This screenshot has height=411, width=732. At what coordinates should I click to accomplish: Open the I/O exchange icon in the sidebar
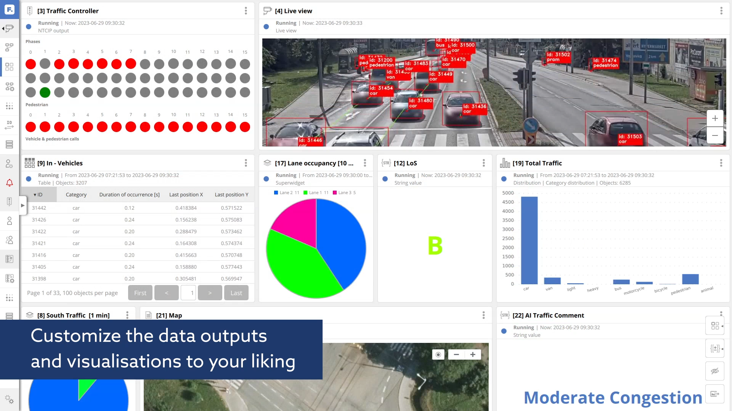(x=9, y=124)
